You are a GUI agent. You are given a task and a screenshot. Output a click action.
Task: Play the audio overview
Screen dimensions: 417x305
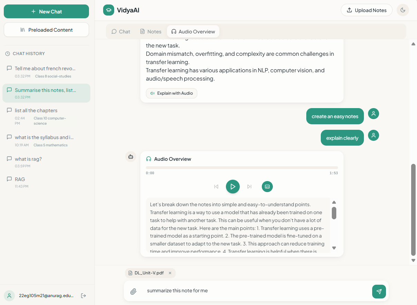[x=233, y=187]
